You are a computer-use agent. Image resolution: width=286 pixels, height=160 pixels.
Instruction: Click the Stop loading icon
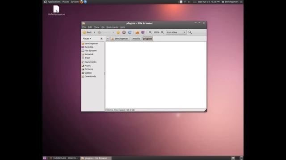pos(124,32)
